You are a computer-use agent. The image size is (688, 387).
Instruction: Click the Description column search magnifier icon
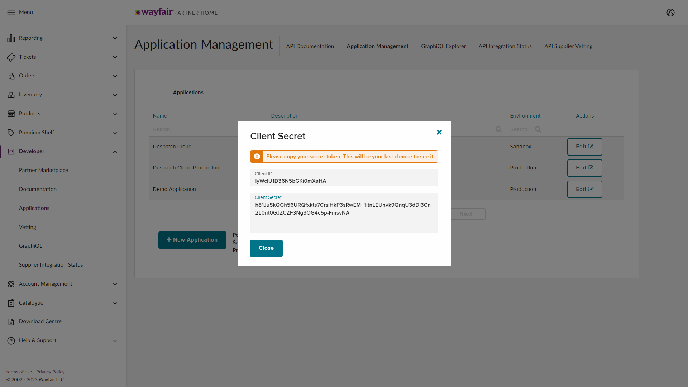pyautogui.click(x=498, y=129)
